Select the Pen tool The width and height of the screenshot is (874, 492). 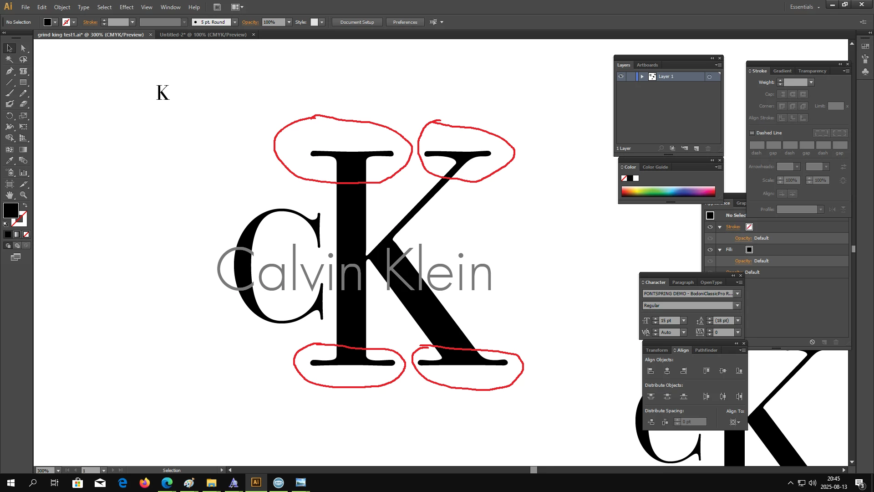click(x=10, y=71)
